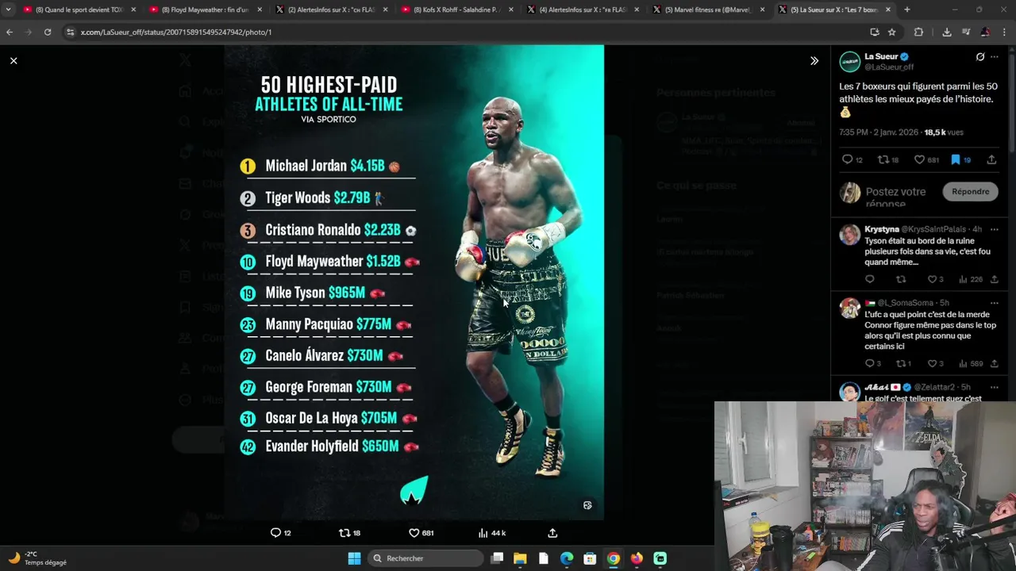View analytics of @L_SomaSoma comment showing 589
The image size is (1016, 571).
972,363
